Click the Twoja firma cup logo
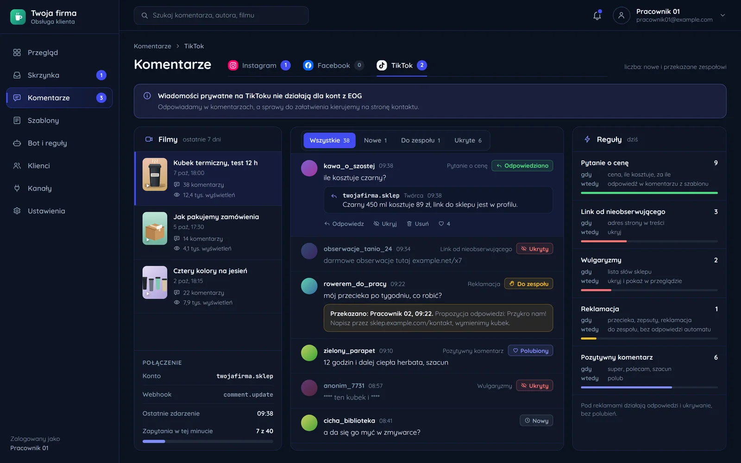This screenshot has width=741, height=463. [x=18, y=17]
